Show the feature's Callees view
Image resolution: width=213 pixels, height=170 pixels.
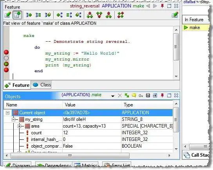pos(60,15)
